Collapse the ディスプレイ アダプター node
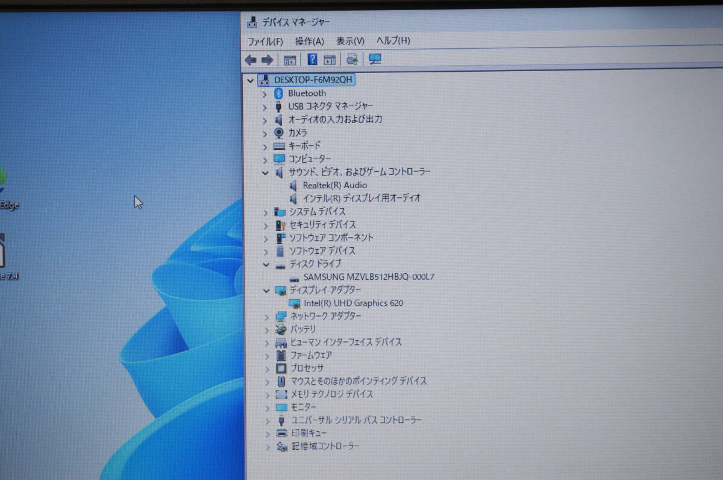 (x=266, y=290)
